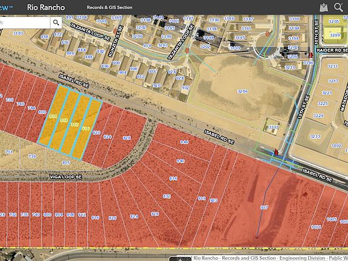
Task: Click the hydrant marker near Isabel Rd intersection
Action: click(276, 152)
